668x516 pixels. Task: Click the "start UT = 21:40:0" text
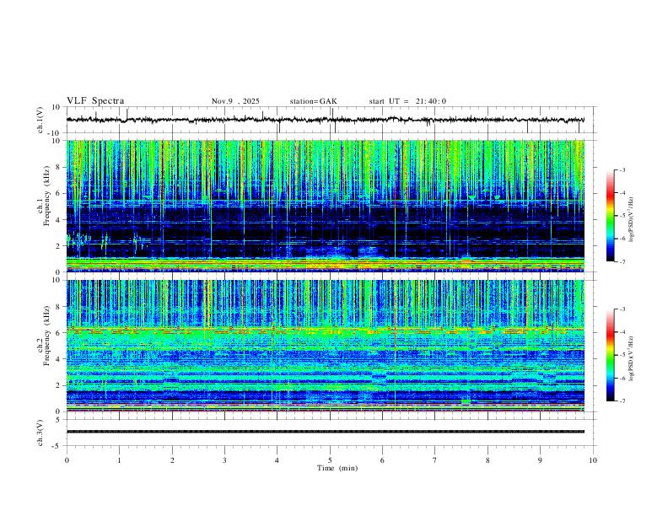[407, 101]
